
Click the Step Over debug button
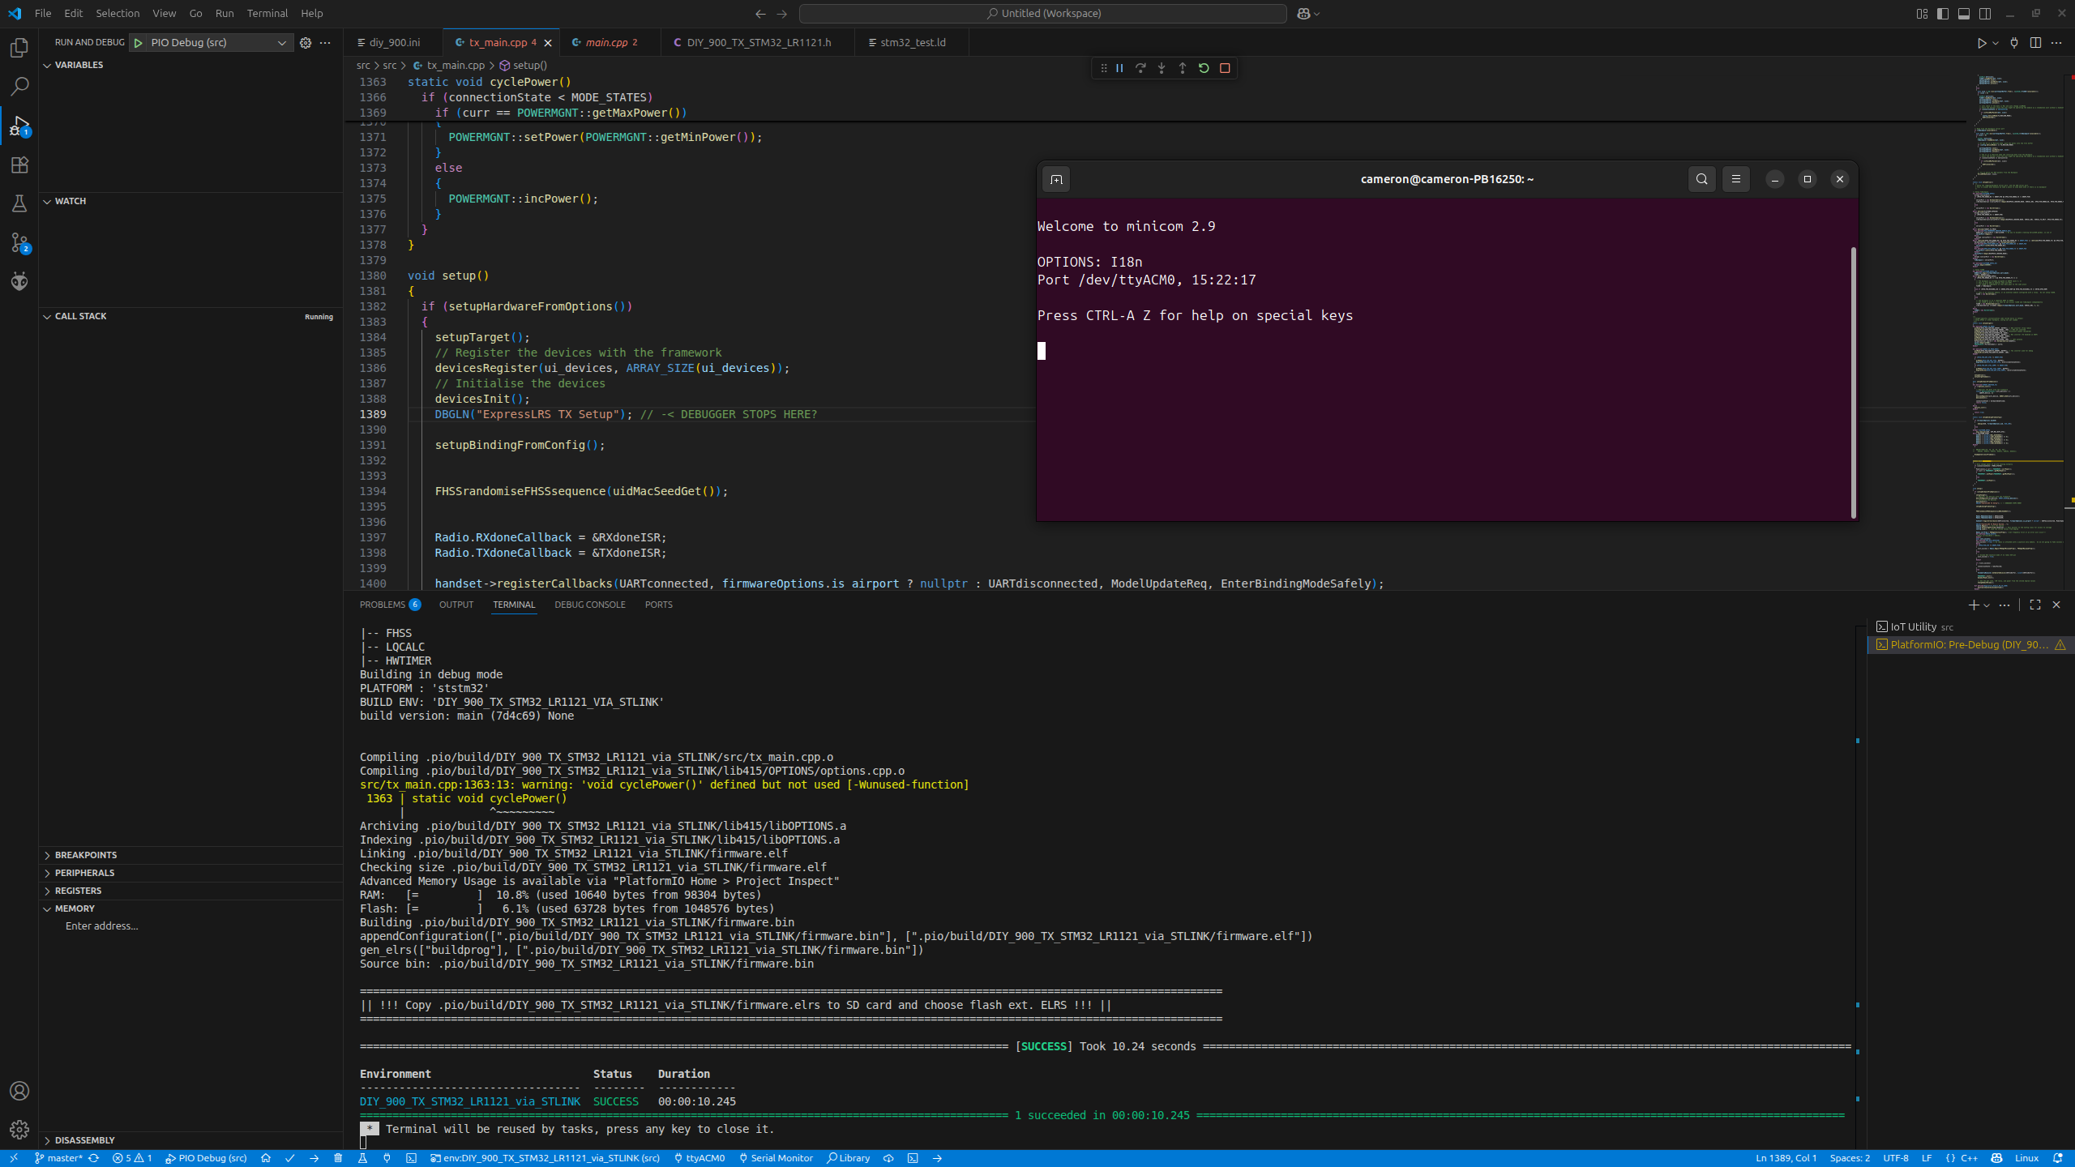point(1140,68)
